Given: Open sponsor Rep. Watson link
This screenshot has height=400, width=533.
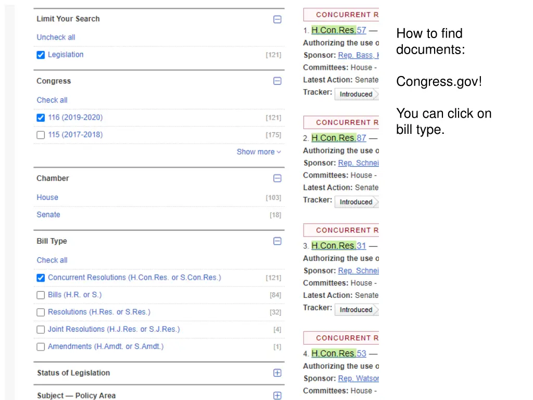Looking at the screenshot, I should pyautogui.click(x=358, y=378).
